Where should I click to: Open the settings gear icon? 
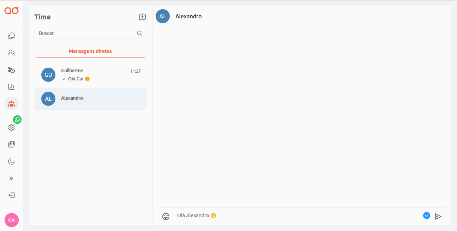[x=11, y=128]
